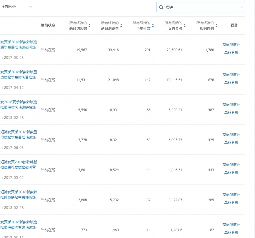Sort by 商品访客数 arrow icon
The height and width of the screenshot is (238, 255).
[x=89, y=26]
